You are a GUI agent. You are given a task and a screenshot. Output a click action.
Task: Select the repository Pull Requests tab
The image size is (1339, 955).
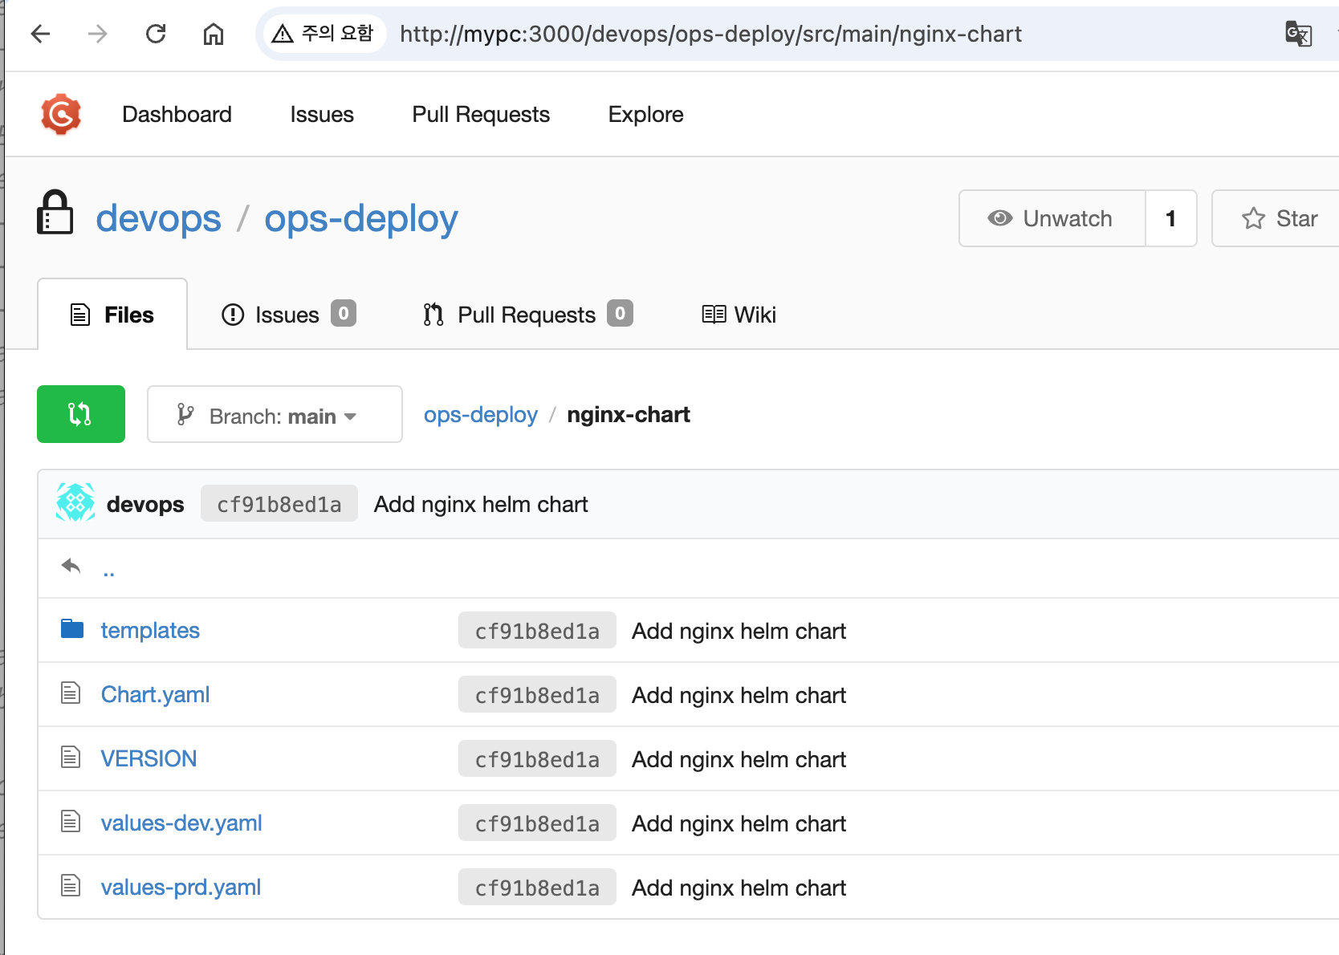tap(527, 315)
